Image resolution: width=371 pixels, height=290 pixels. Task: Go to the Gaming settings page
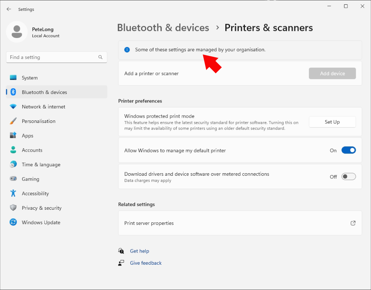57,179
